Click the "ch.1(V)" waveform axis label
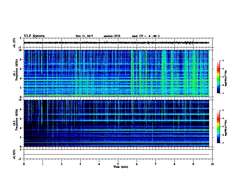This screenshot has width=239, height=184. [x=14, y=43]
